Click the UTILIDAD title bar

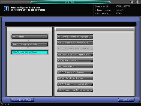click(70, 2)
